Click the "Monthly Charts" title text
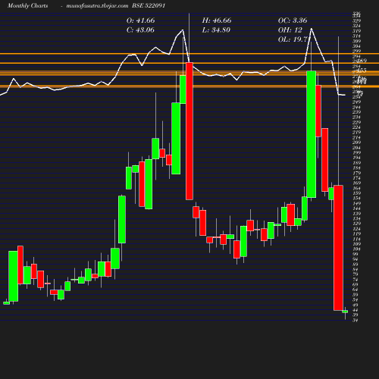Viewport: 379px width, 379px height. pyautogui.click(x=27, y=5)
